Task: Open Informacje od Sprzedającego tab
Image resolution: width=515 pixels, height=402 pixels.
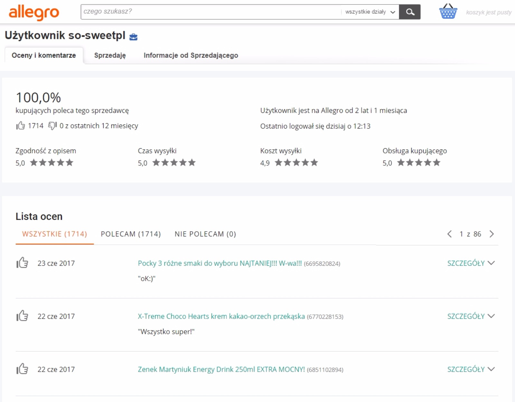Action: click(191, 55)
